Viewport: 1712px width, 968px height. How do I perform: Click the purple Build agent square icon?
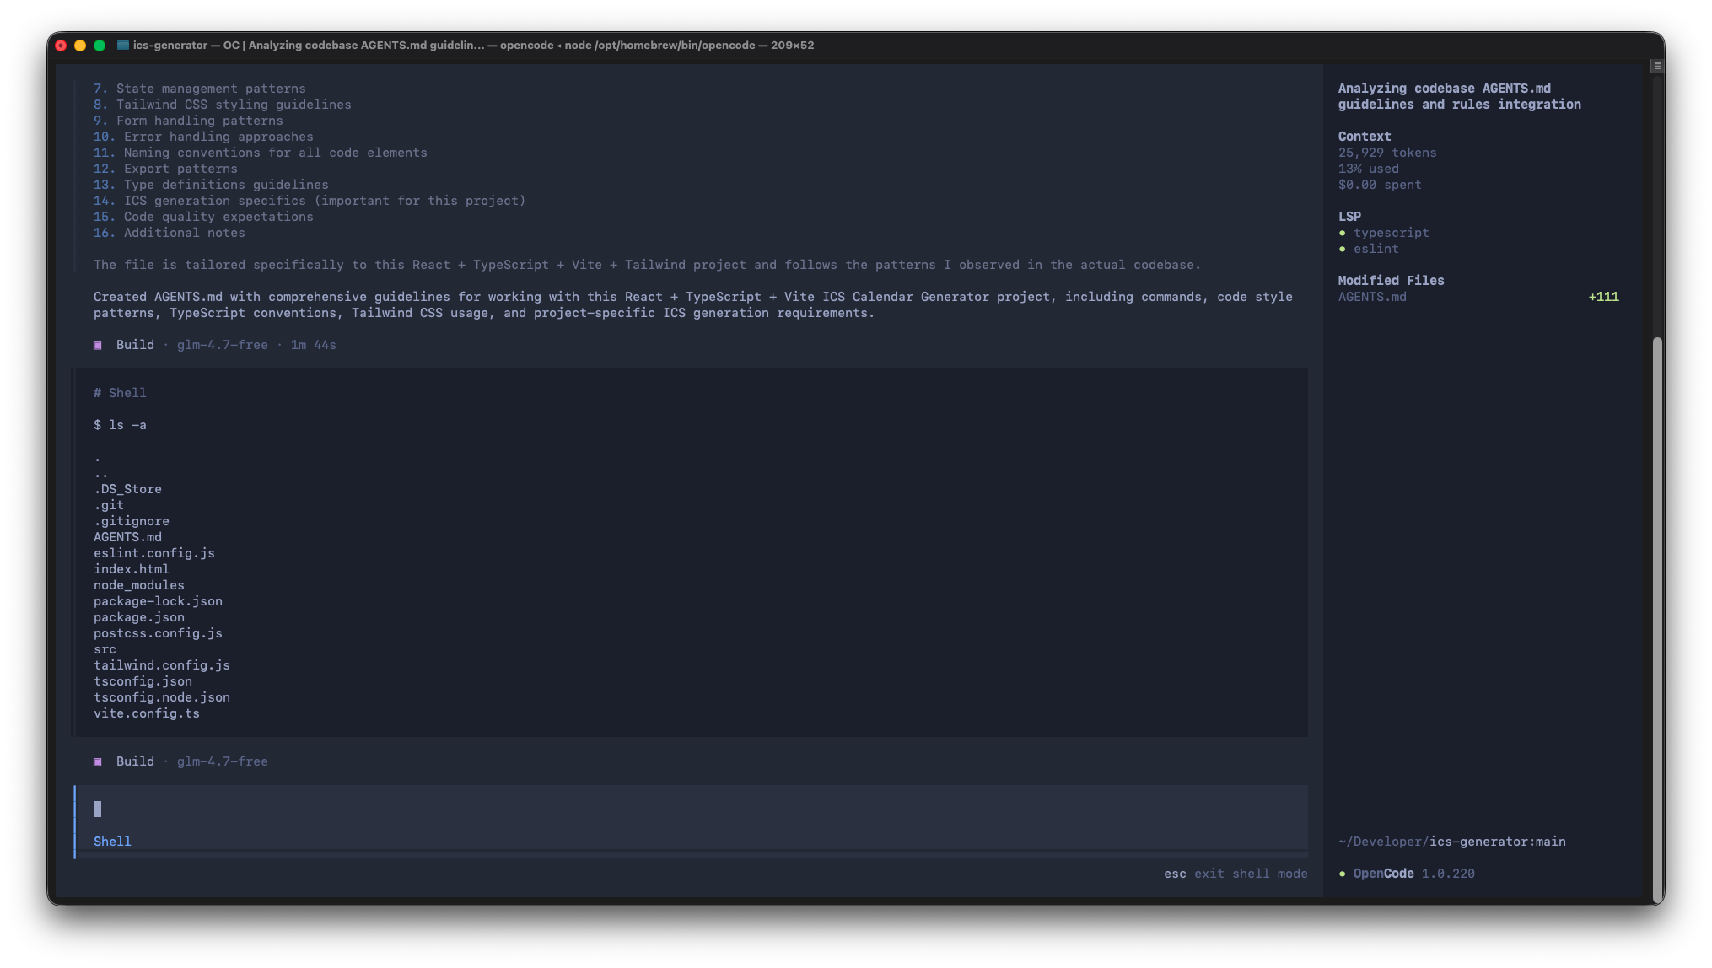pyautogui.click(x=98, y=345)
